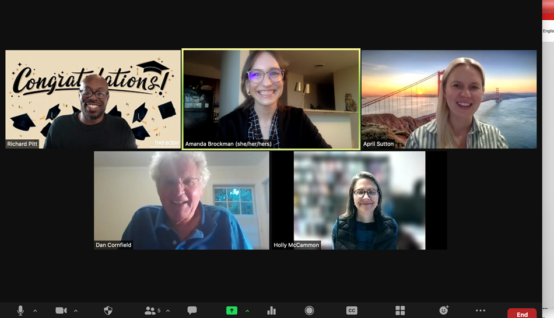This screenshot has height=318, width=554.
Task: Open the Participants panel
Action: pyautogui.click(x=151, y=310)
